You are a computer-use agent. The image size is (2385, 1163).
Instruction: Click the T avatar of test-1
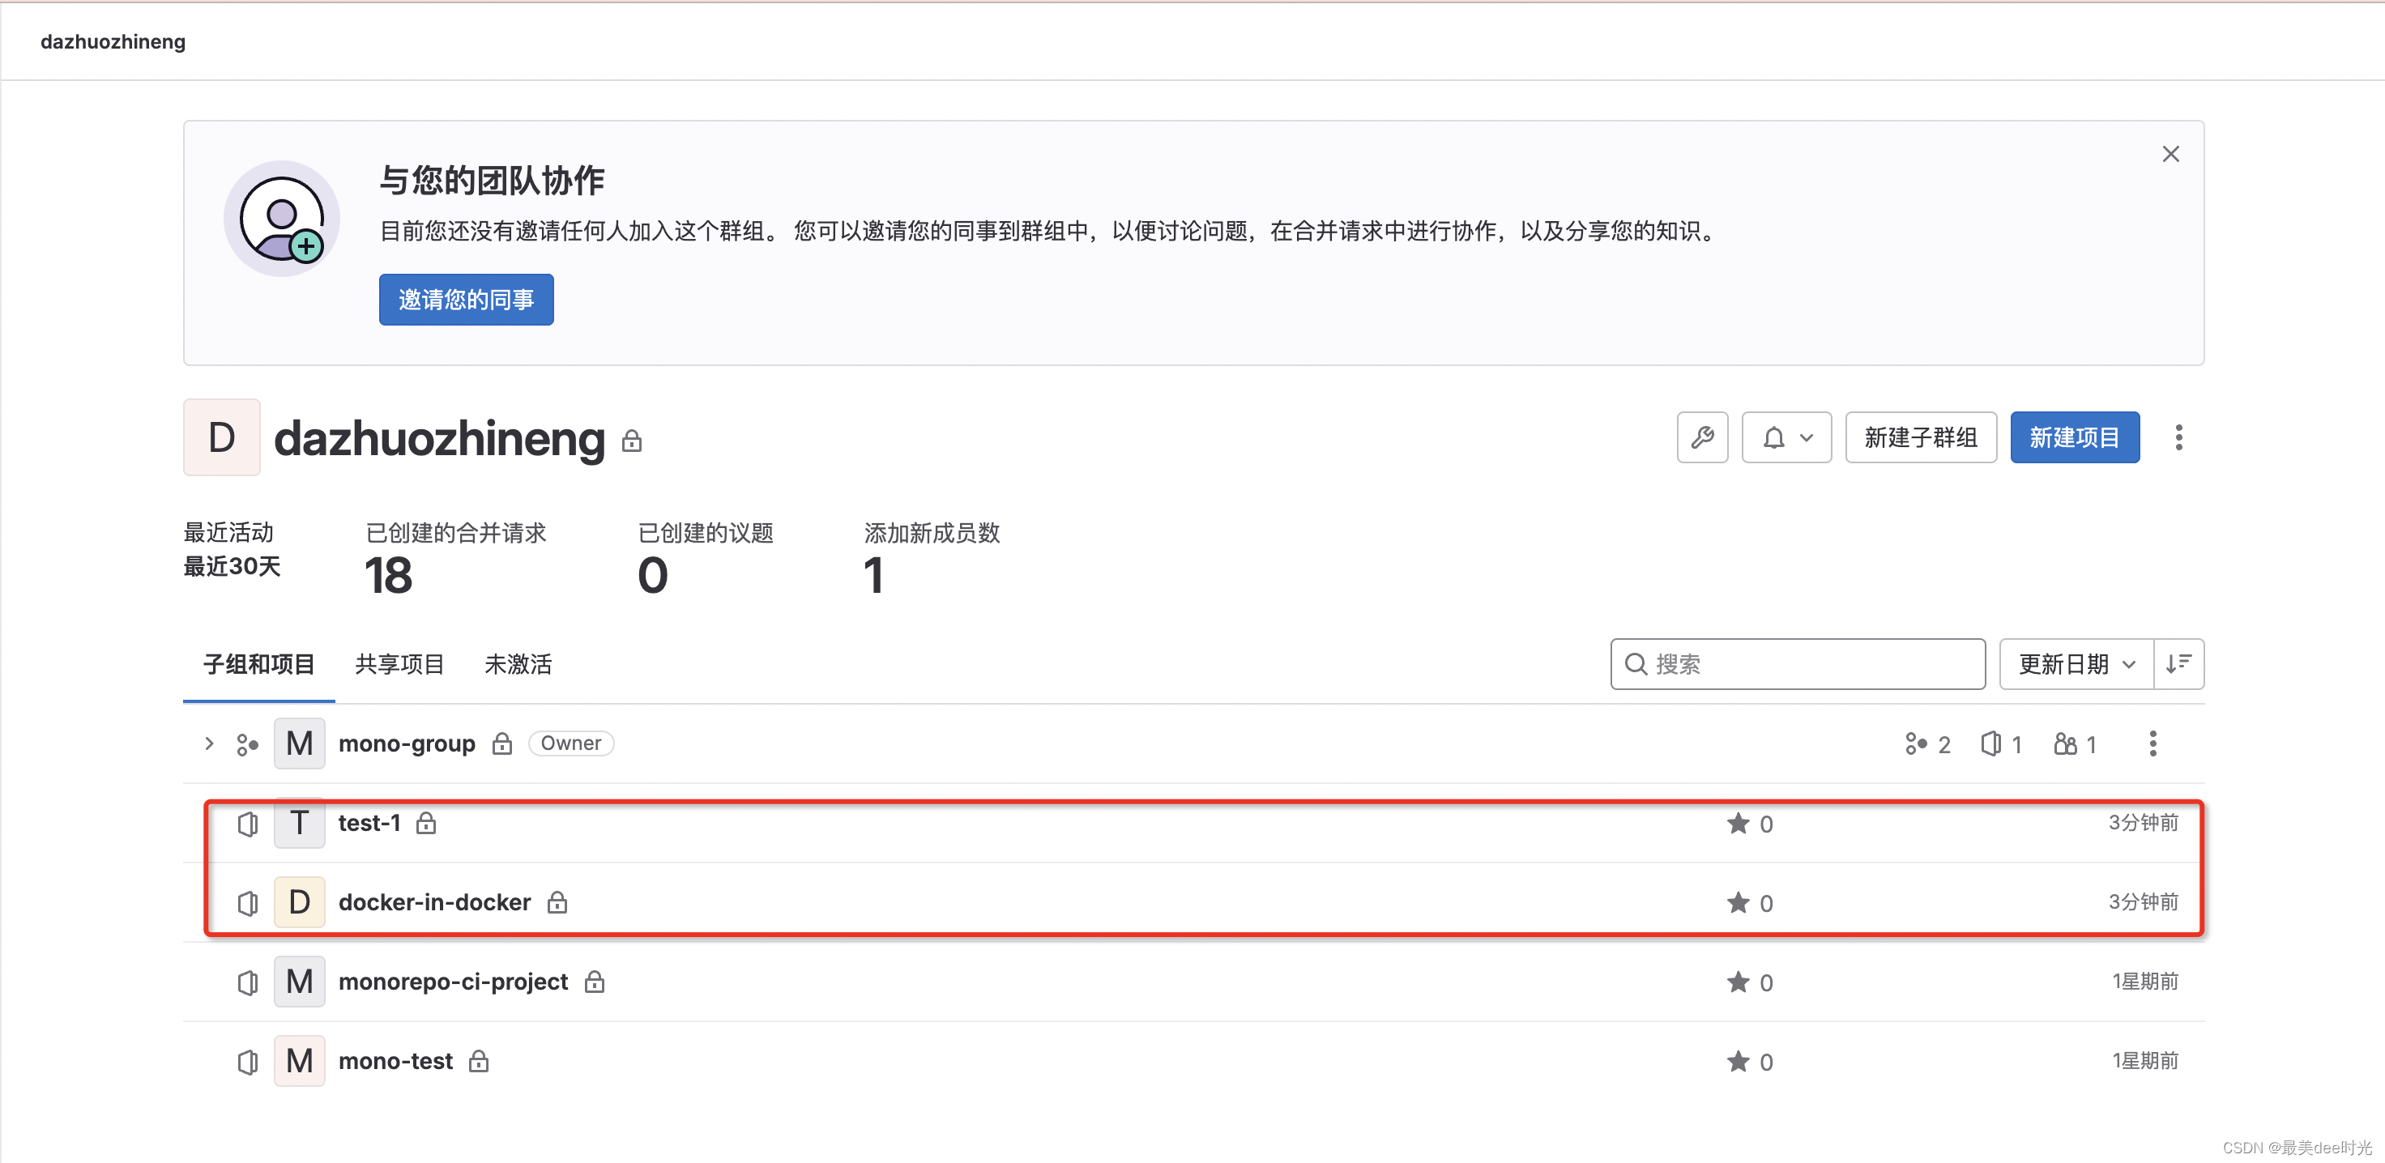299,823
